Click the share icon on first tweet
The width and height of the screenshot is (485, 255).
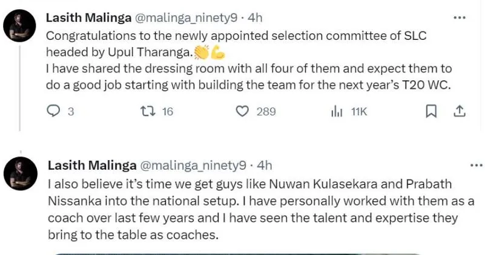point(459,111)
